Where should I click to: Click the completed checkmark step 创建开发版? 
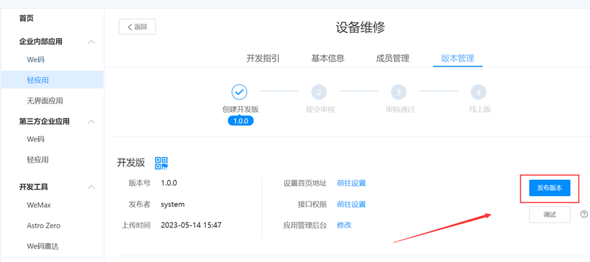click(239, 92)
